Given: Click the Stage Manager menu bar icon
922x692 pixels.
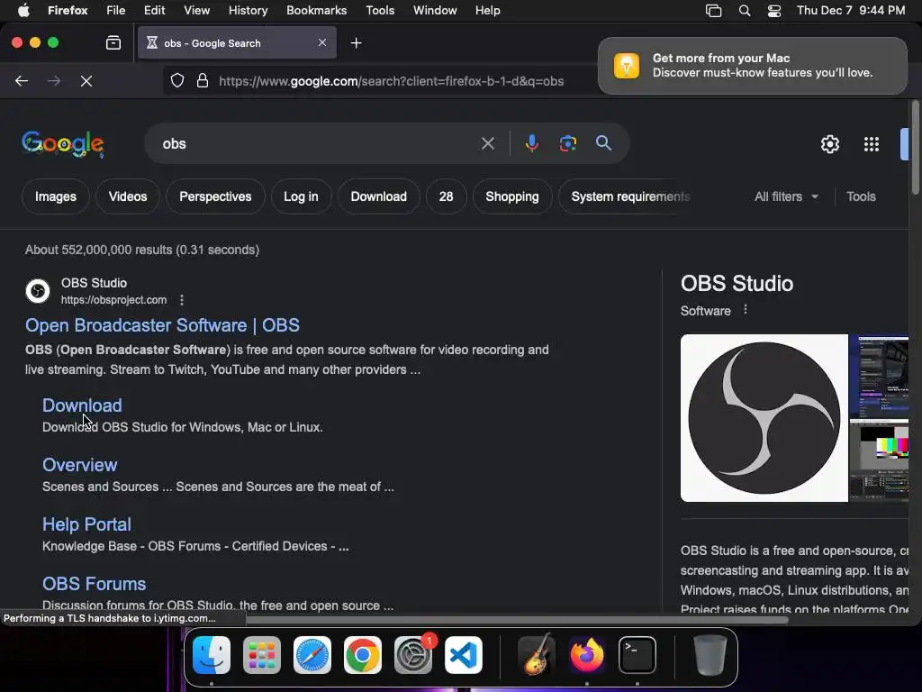Looking at the screenshot, I should tap(713, 11).
